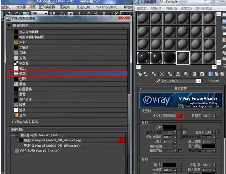
Task: Pick material from object with eyedropper
Action: 158,81
